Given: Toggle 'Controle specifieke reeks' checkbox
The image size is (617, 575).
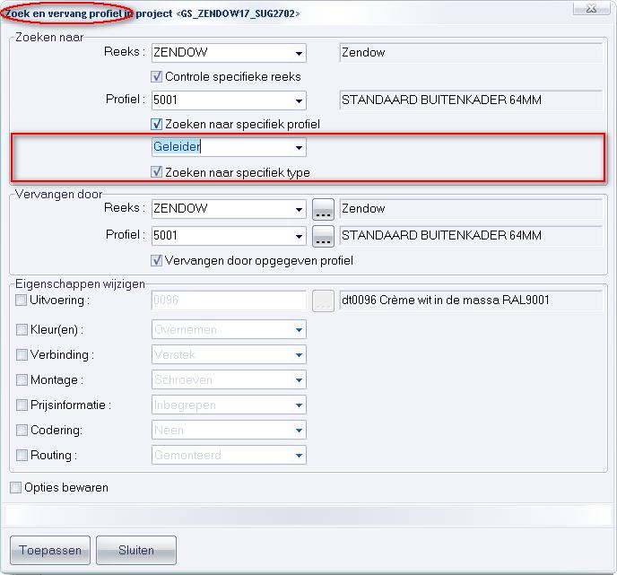Looking at the screenshot, I should tap(157, 76).
